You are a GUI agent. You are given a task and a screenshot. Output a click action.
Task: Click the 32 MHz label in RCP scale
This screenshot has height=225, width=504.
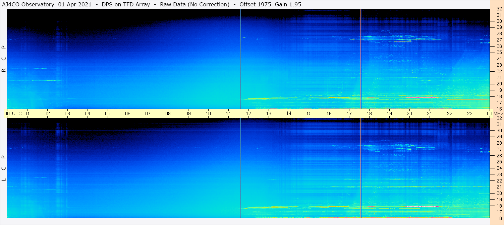pyautogui.click(x=499, y=9)
